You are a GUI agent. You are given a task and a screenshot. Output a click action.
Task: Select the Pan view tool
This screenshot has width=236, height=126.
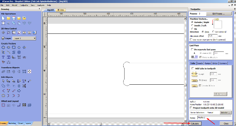pos(3,32)
